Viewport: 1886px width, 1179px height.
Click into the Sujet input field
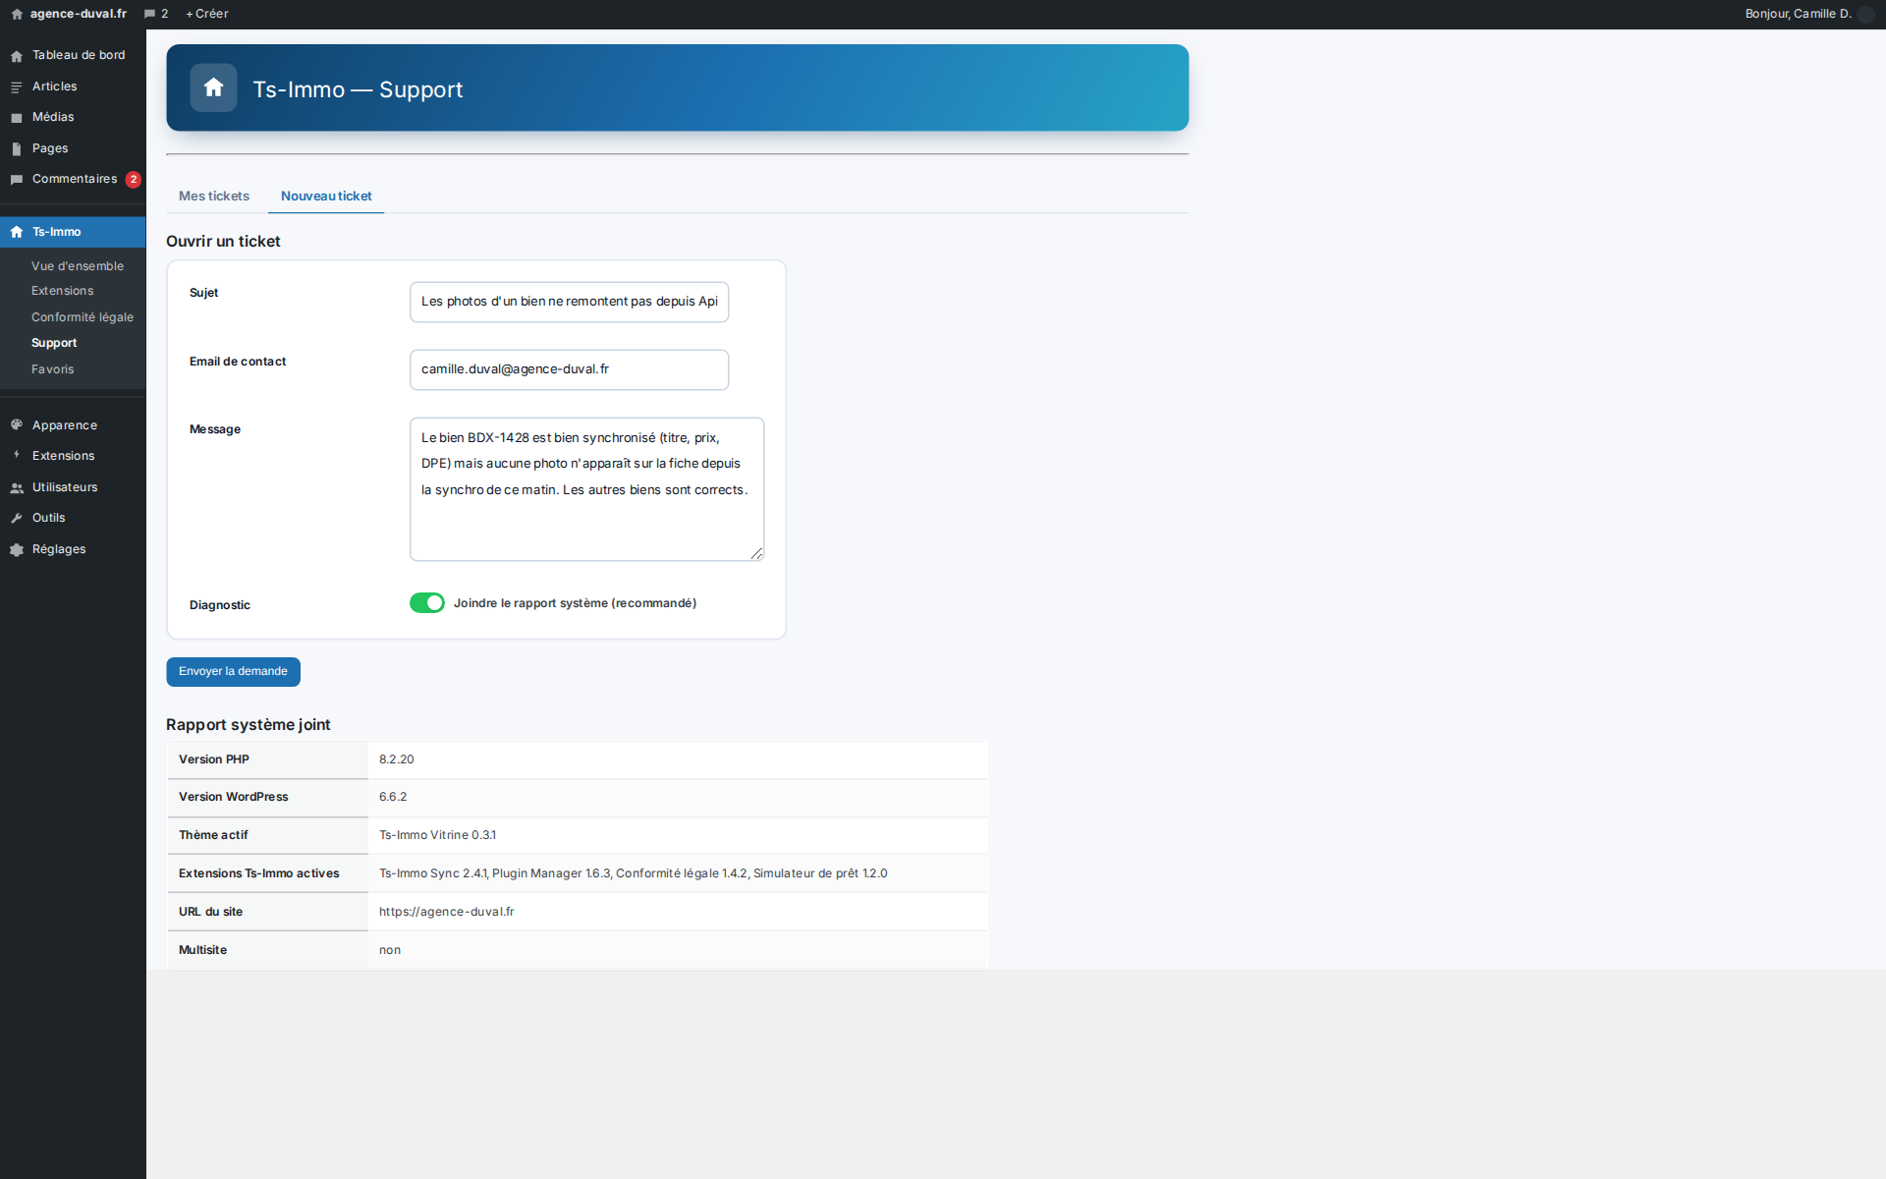pyautogui.click(x=569, y=302)
